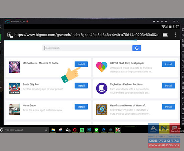Click the Hearthstone app icon

coord(102,109)
